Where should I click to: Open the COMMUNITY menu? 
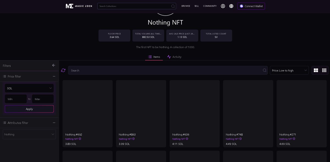[210, 6]
